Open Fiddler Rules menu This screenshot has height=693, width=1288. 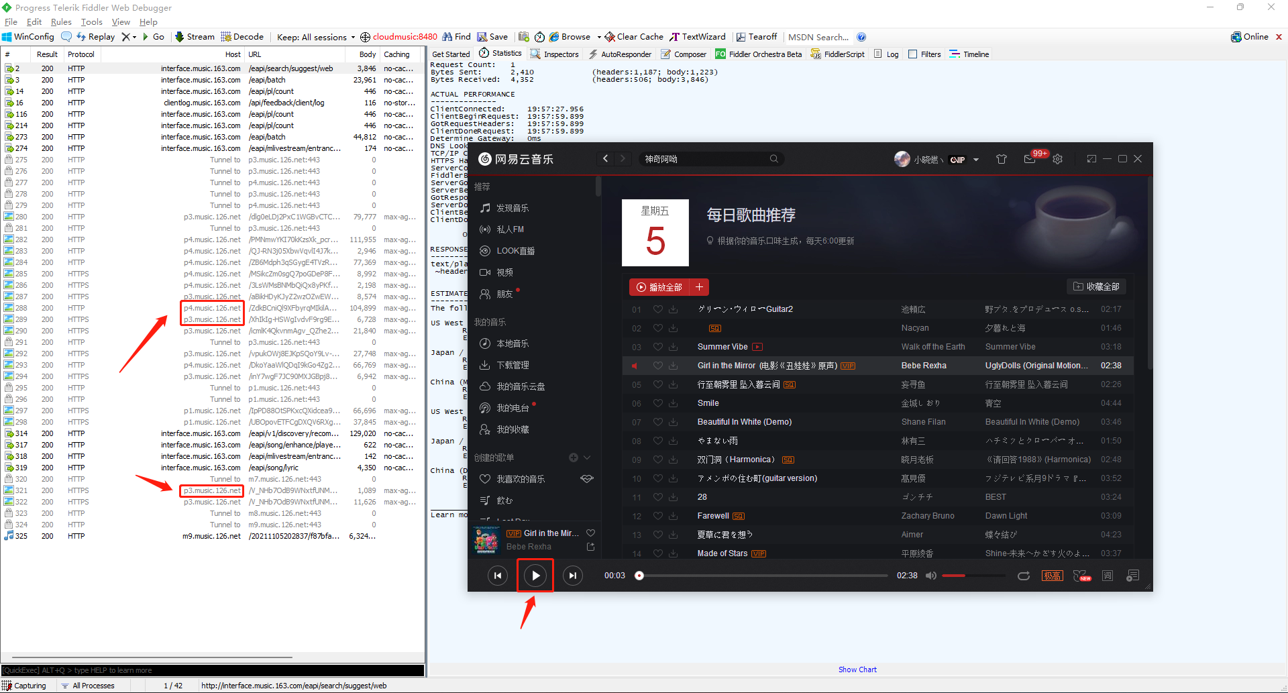[61, 22]
